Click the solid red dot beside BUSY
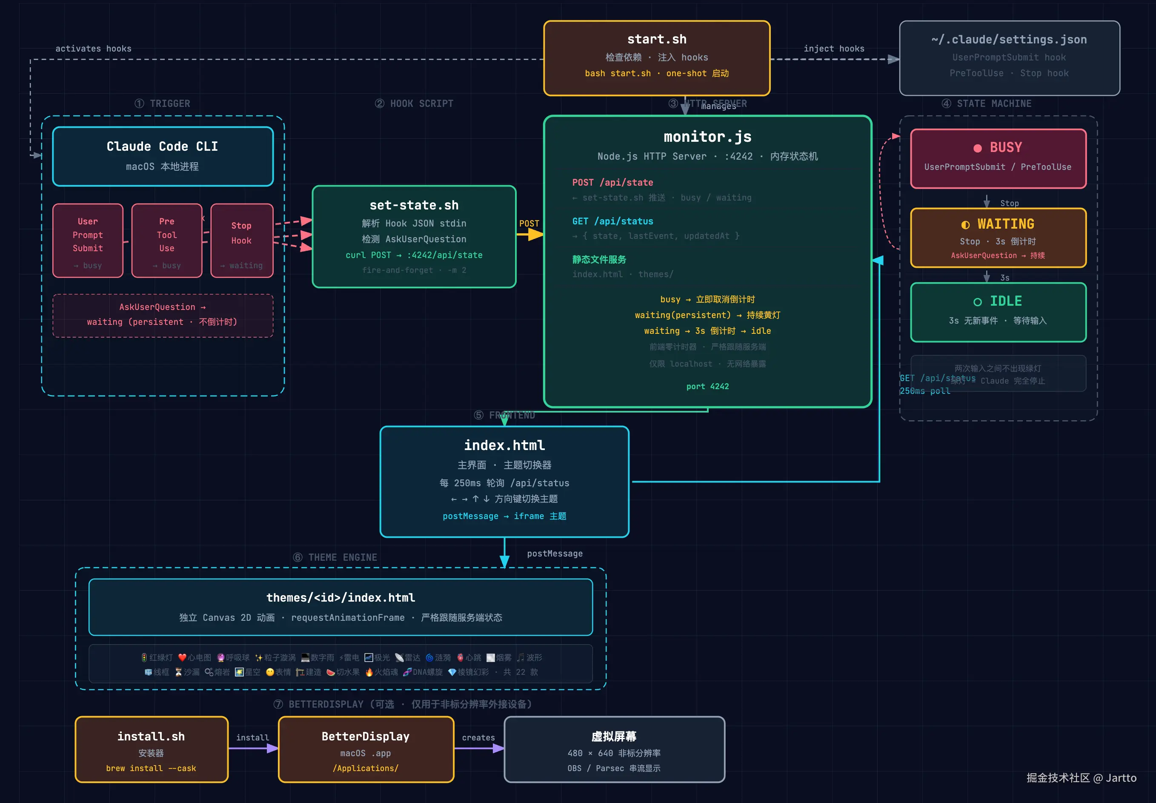 coord(978,148)
